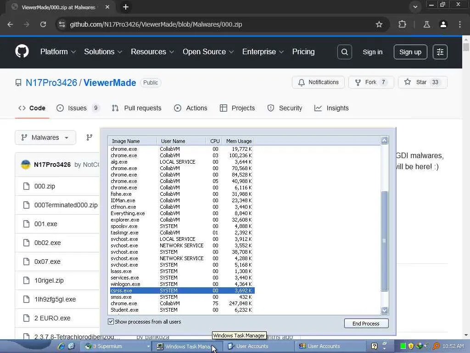Open 10rigel.zip file
Screen dimensions: 470x353
49,280
